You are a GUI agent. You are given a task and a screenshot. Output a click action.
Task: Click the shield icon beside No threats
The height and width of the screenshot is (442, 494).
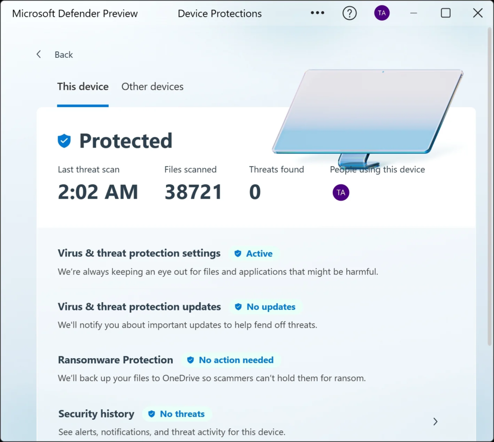[x=151, y=414]
